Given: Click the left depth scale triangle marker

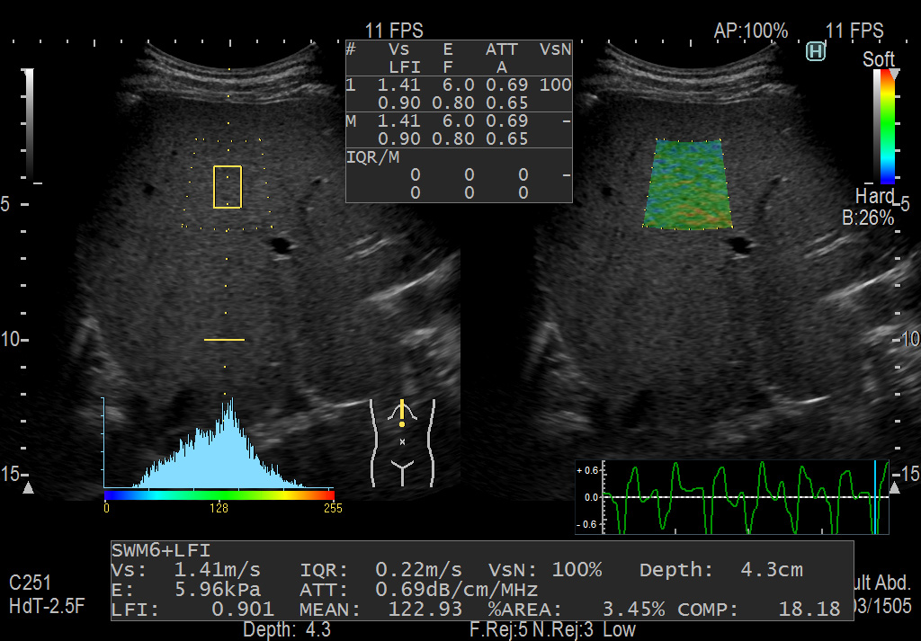Looking at the screenshot, I should tap(28, 488).
